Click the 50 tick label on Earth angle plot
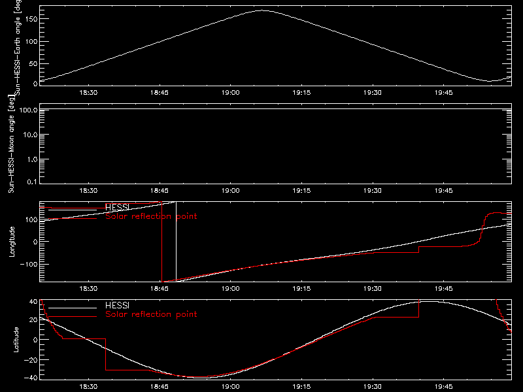This screenshot has width=523, height=392. click(x=33, y=64)
